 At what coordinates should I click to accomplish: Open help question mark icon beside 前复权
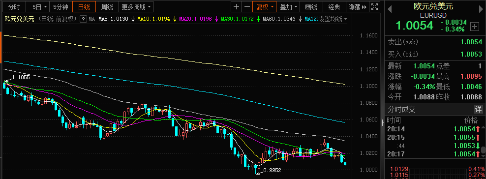tap(83, 19)
